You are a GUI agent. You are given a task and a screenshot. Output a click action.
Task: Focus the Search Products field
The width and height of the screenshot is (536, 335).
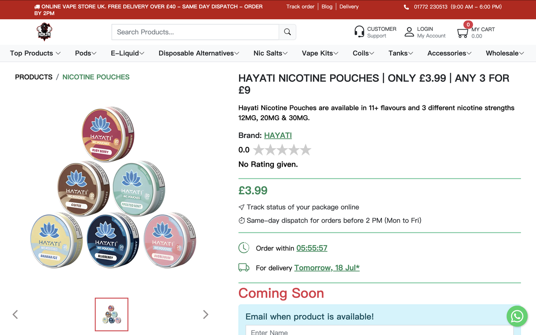pyautogui.click(x=195, y=32)
